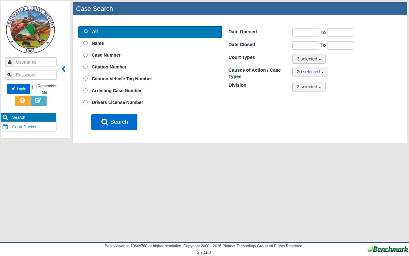The height and width of the screenshot is (256, 409).
Task: Click the blue Login button
Action: (19, 89)
